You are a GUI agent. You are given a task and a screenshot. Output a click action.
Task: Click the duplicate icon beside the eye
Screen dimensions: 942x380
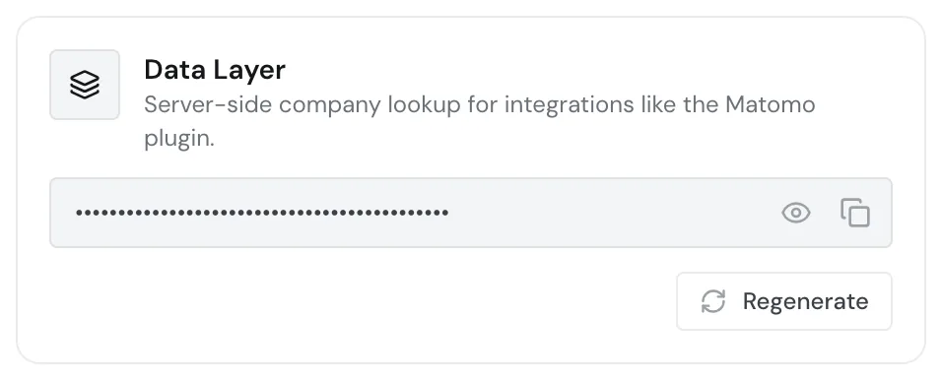pyautogui.click(x=855, y=213)
